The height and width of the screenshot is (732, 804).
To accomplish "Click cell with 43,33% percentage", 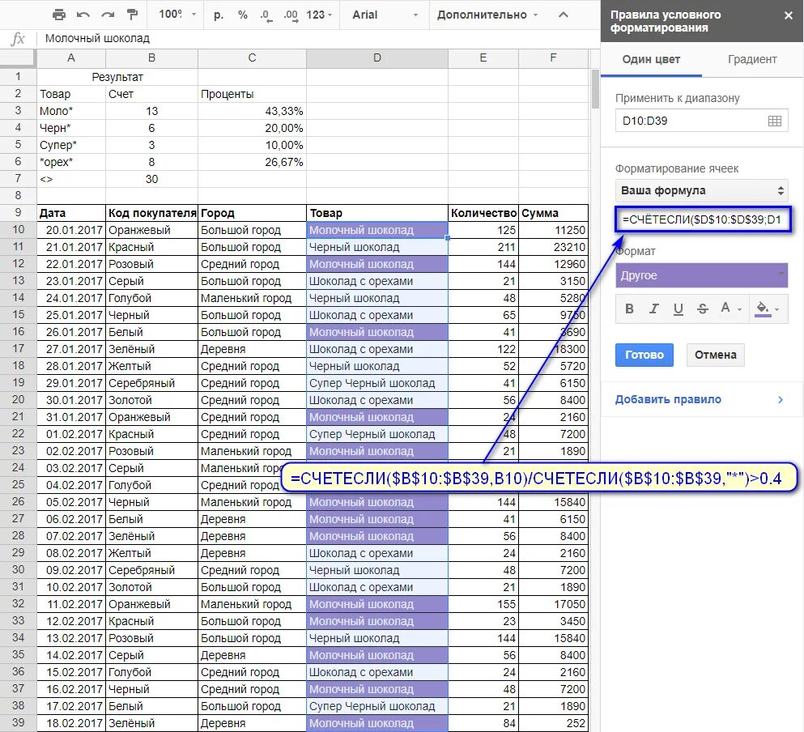I will point(252,111).
